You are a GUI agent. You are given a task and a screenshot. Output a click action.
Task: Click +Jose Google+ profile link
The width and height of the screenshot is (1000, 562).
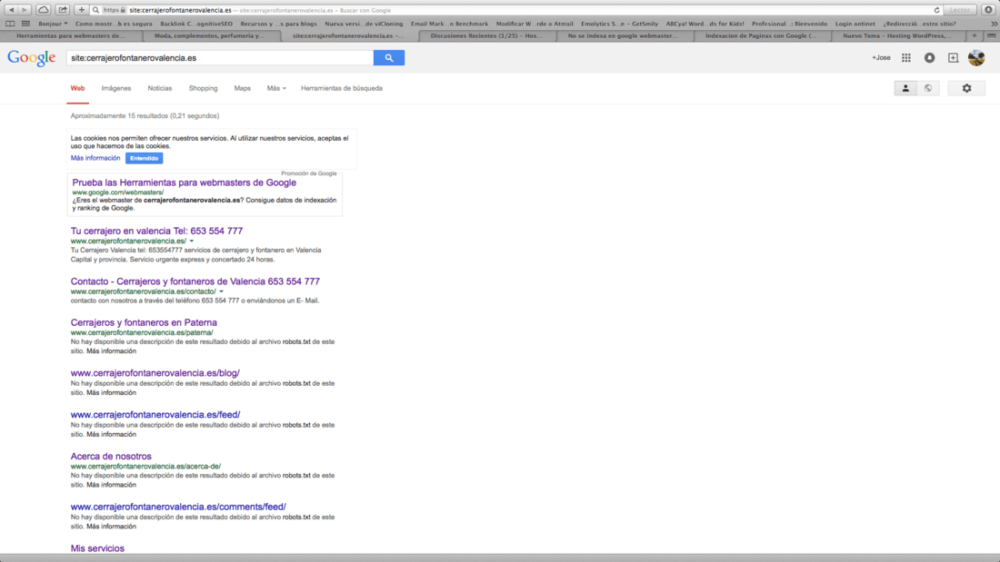pos(882,58)
